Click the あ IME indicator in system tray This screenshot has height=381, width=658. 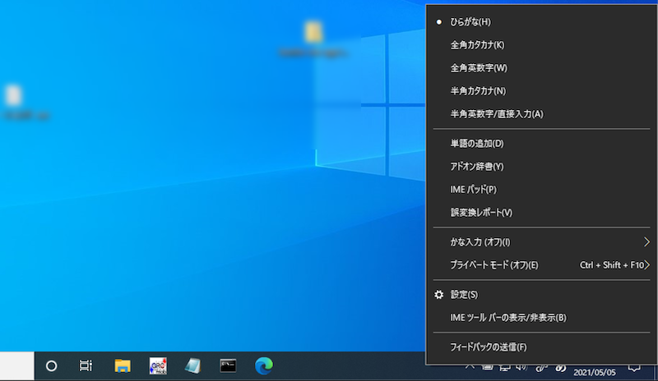[561, 370]
